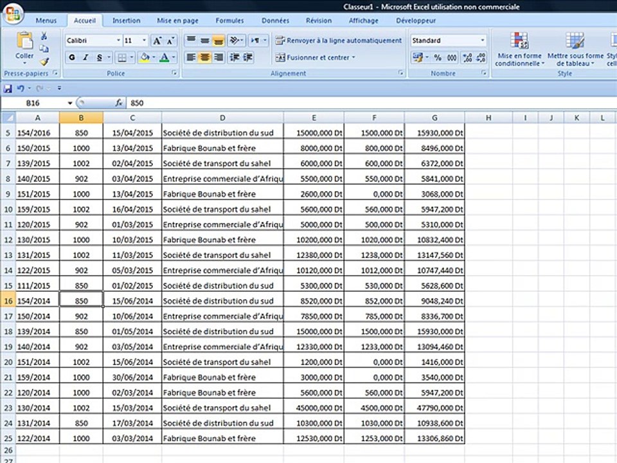This screenshot has height=463, width=617.
Task: Align cell content to top
Action: tap(191, 40)
